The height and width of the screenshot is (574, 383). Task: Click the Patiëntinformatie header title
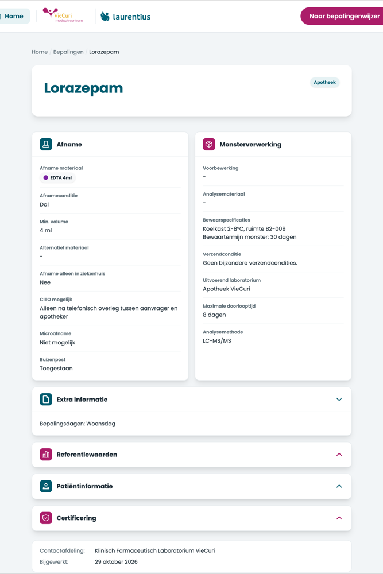click(84, 486)
